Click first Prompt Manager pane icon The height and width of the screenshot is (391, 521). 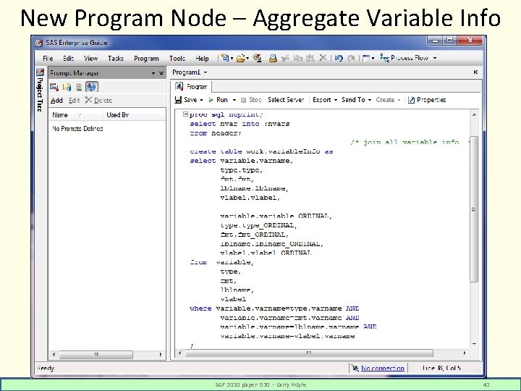click(54, 87)
